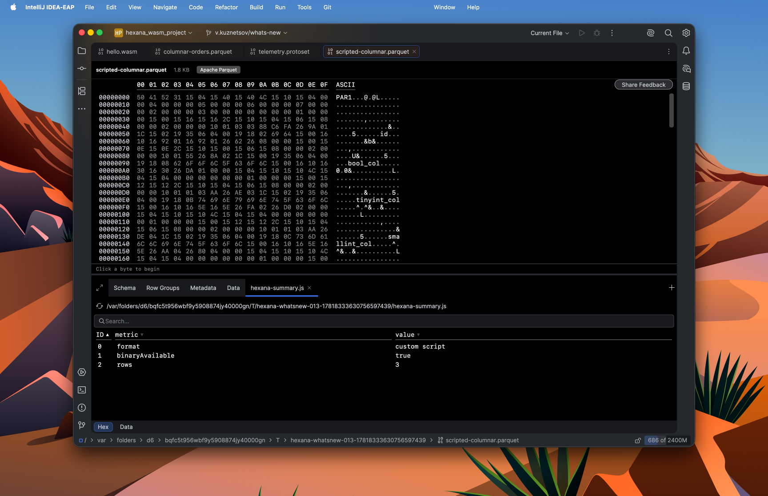
Task: Switch to Hex view mode
Action: pos(103,427)
